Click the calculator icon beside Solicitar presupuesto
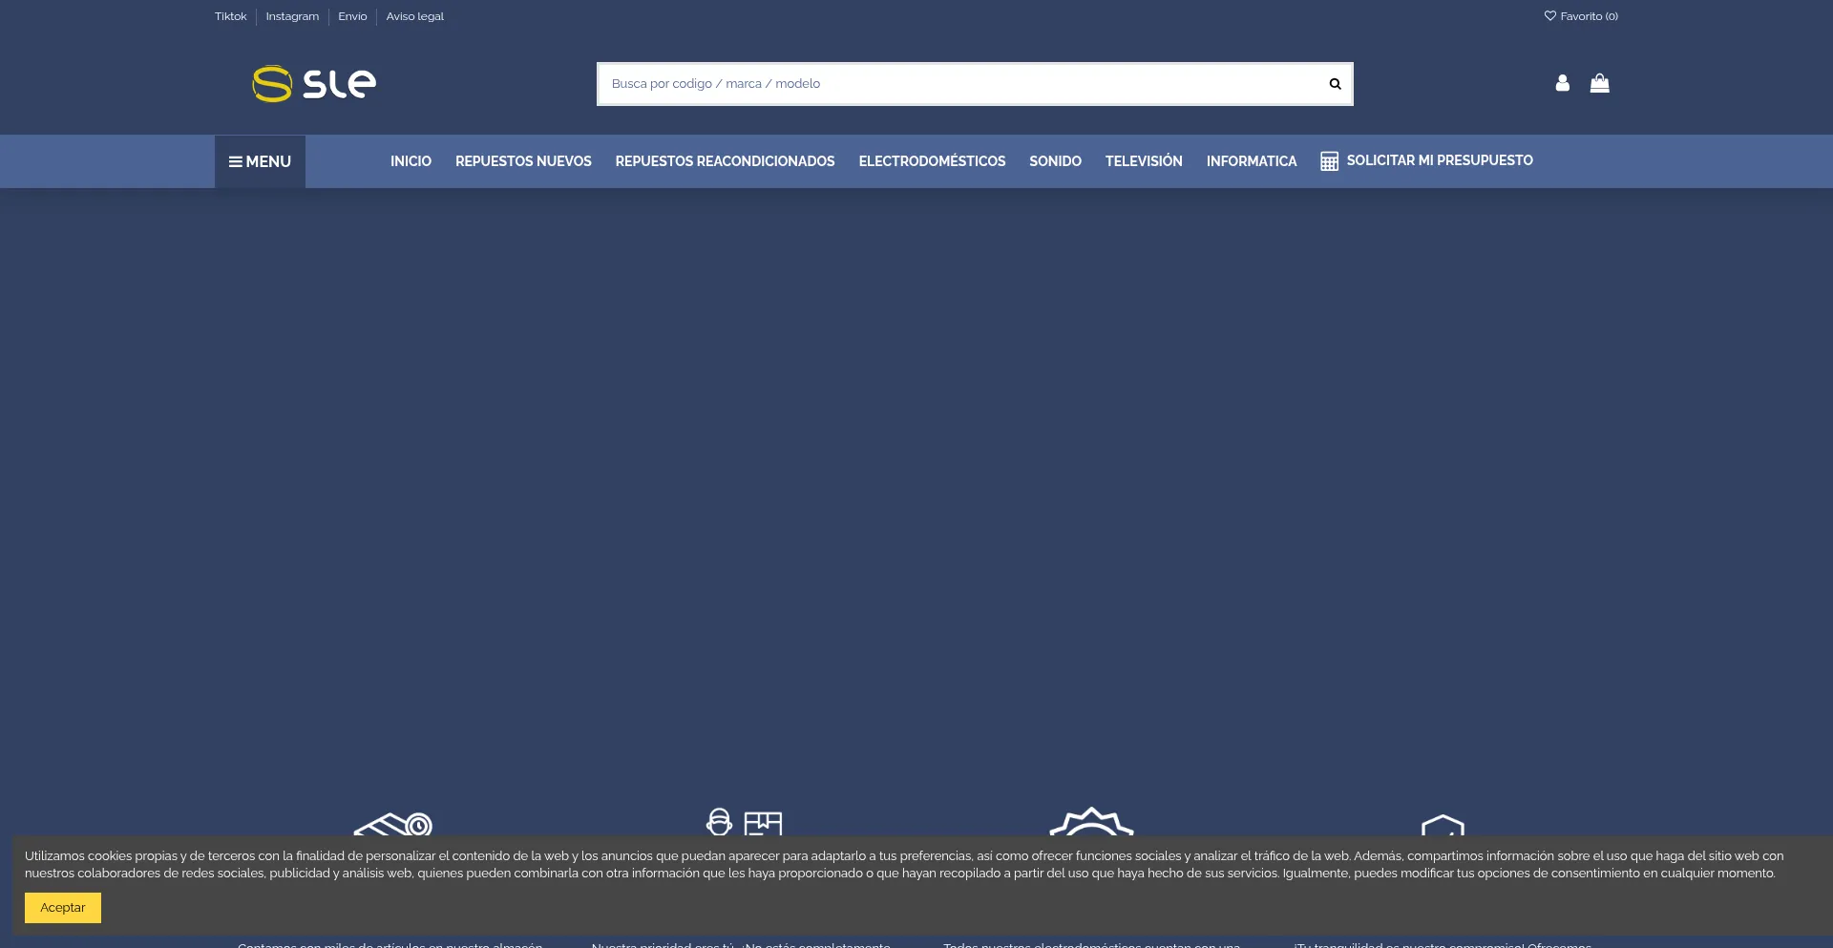Image resolution: width=1833 pixels, height=948 pixels. click(1329, 161)
